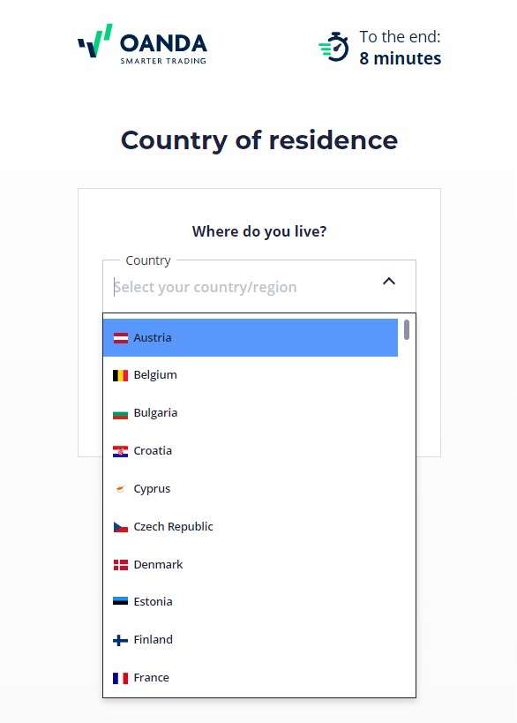Focus the Select your country/region field
517x723 pixels.
[x=244, y=287]
